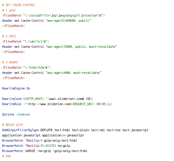This screenshot has height=161, width=174.
Task: Click the "max-age=172800, public, must-revalidate" value
Action: tap(81, 47)
